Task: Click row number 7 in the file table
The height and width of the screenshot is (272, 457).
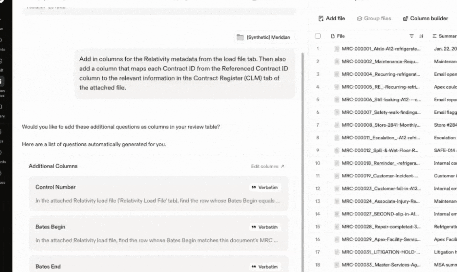Action: [318, 125]
